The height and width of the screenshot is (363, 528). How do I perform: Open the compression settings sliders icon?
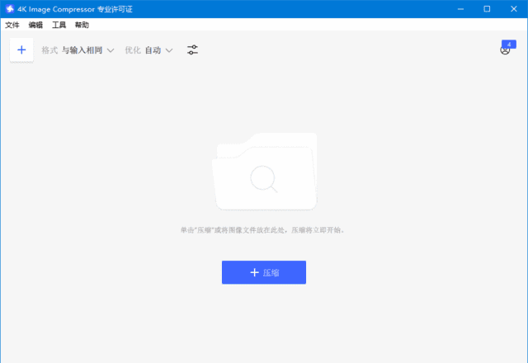click(x=192, y=50)
